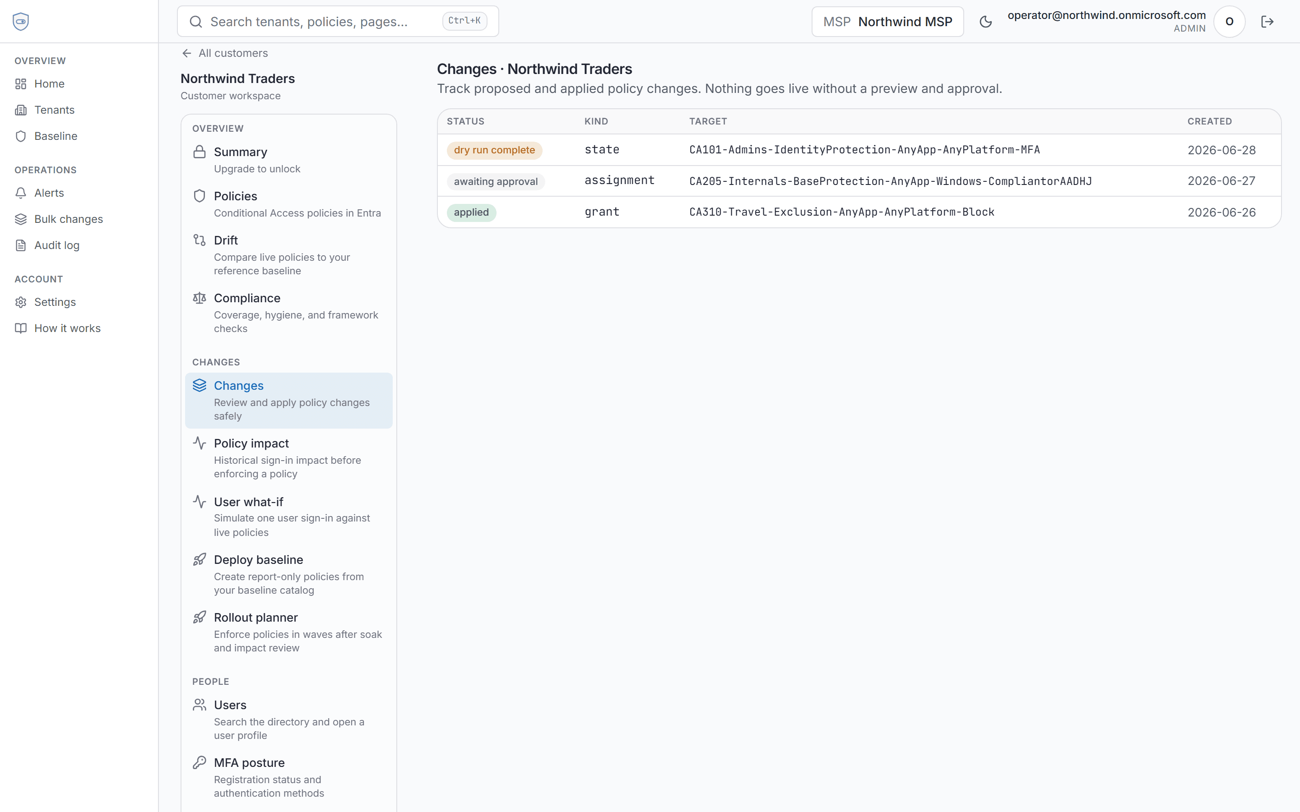The height and width of the screenshot is (812, 1300).
Task: Open the CA101-Admins-IdentityProtection change row
Action: pyautogui.click(x=859, y=150)
